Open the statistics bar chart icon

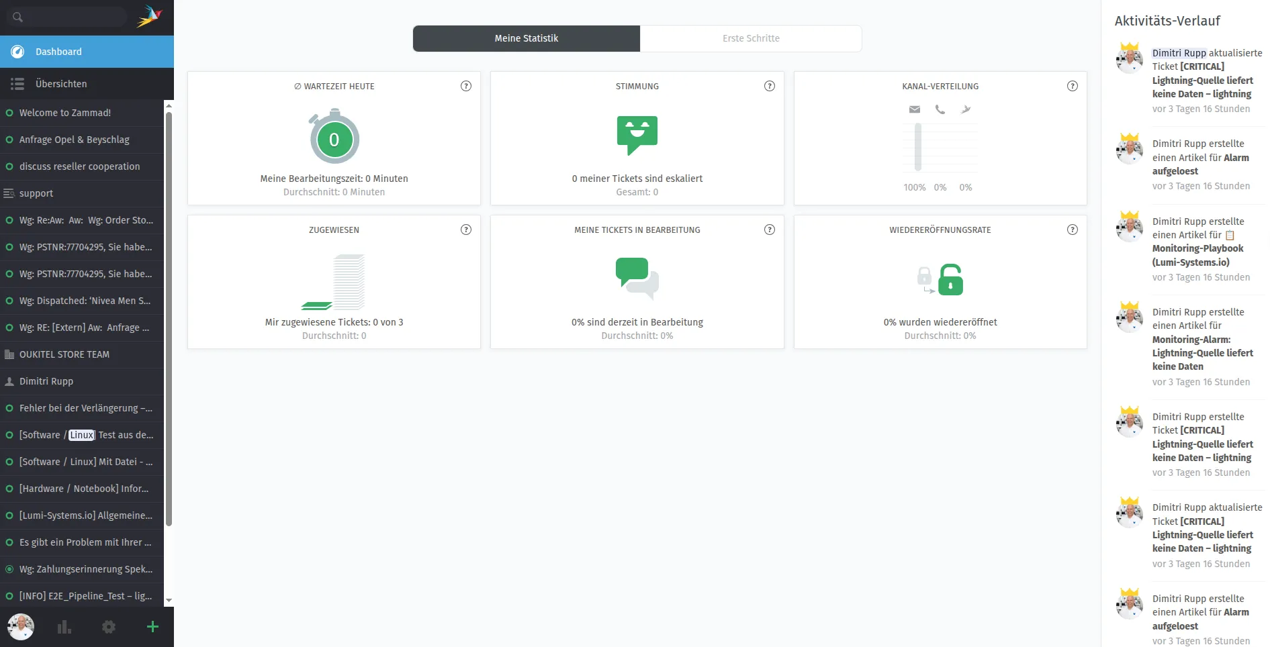pos(64,627)
